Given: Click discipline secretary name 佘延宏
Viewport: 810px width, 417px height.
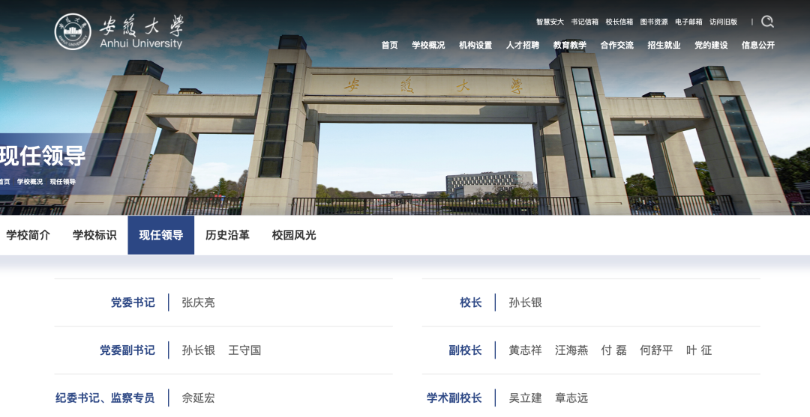Looking at the screenshot, I should pos(198,398).
